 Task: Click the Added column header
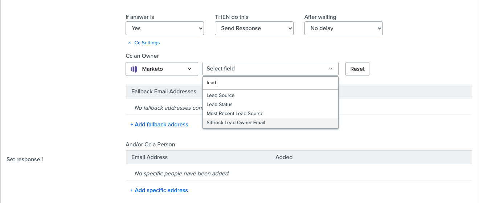pos(284,157)
